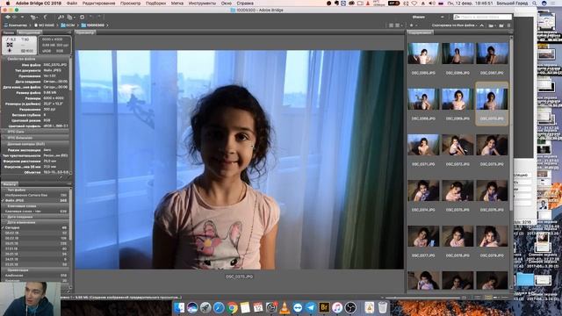Open the Редактирование menu
The height and width of the screenshot is (316, 562).
point(99,4)
